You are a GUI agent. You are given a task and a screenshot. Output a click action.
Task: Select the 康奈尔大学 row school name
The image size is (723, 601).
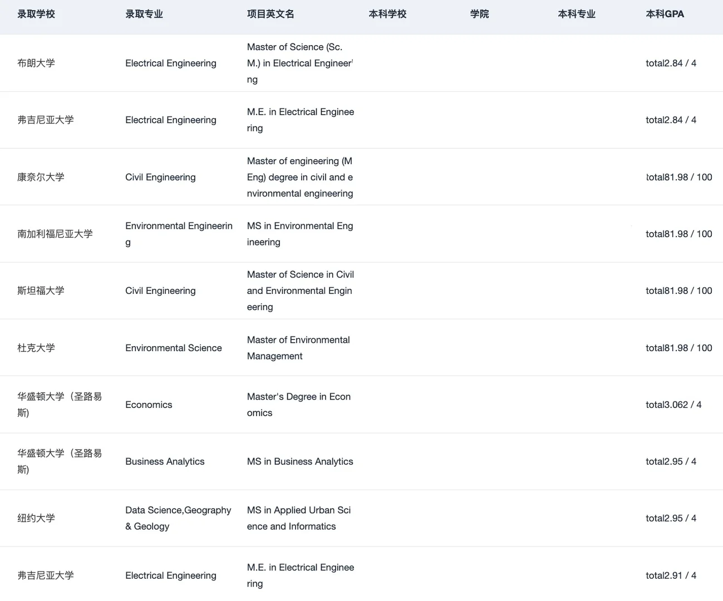[x=41, y=177]
